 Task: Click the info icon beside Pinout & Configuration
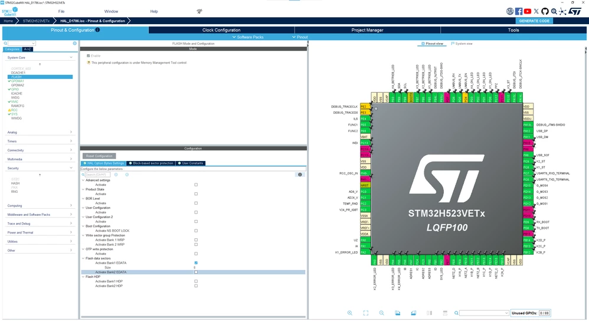(97, 30)
